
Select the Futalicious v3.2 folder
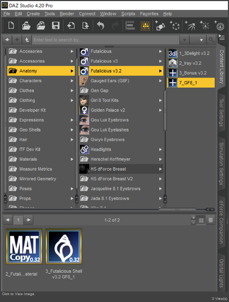pos(121,71)
